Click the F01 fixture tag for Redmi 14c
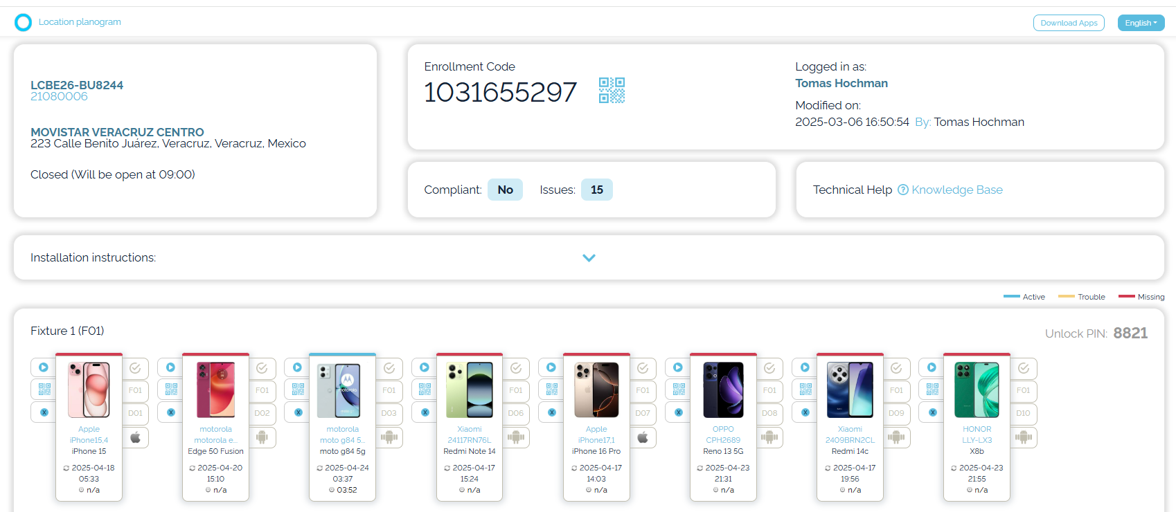Image resolution: width=1176 pixels, height=512 pixels. click(x=896, y=390)
